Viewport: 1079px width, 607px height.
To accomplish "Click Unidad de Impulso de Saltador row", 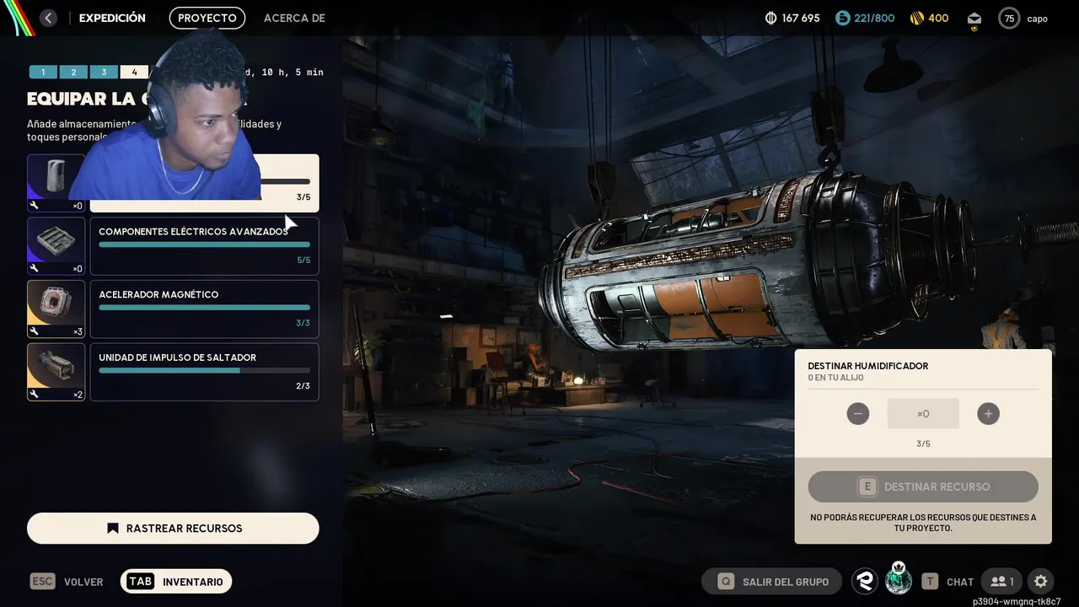I will tap(205, 372).
